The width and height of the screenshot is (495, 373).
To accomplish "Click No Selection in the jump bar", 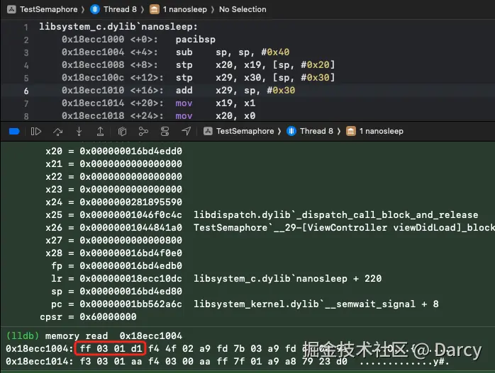I will click(x=243, y=9).
